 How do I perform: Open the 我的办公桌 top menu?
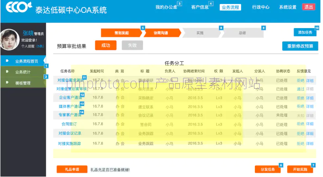tap(166, 7)
